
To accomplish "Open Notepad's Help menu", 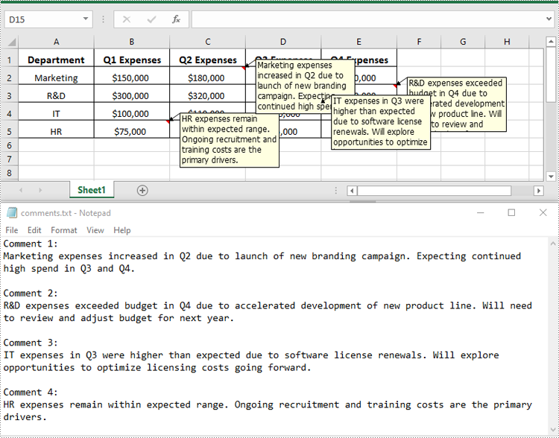I will point(122,230).
